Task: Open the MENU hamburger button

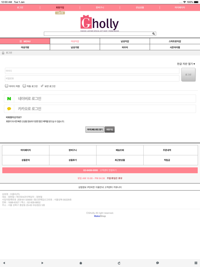Action: pos(25,41)
